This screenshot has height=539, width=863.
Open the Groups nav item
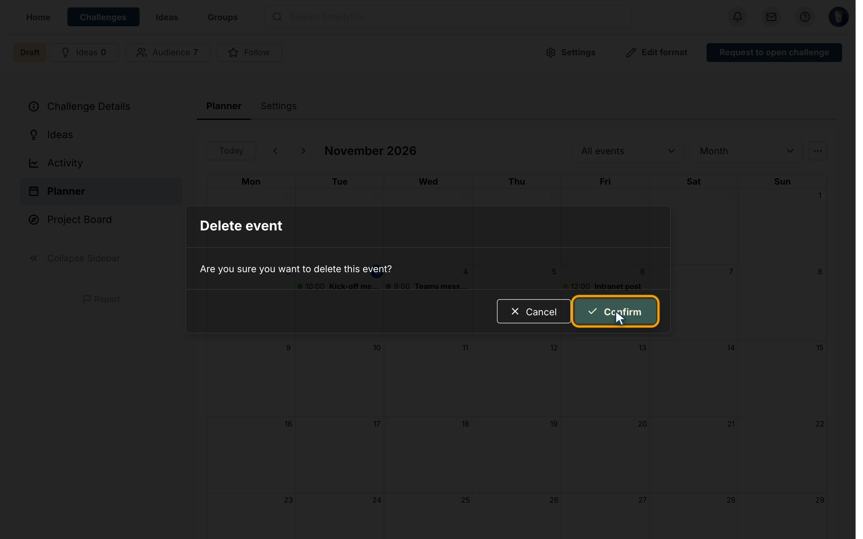point(222,17)
